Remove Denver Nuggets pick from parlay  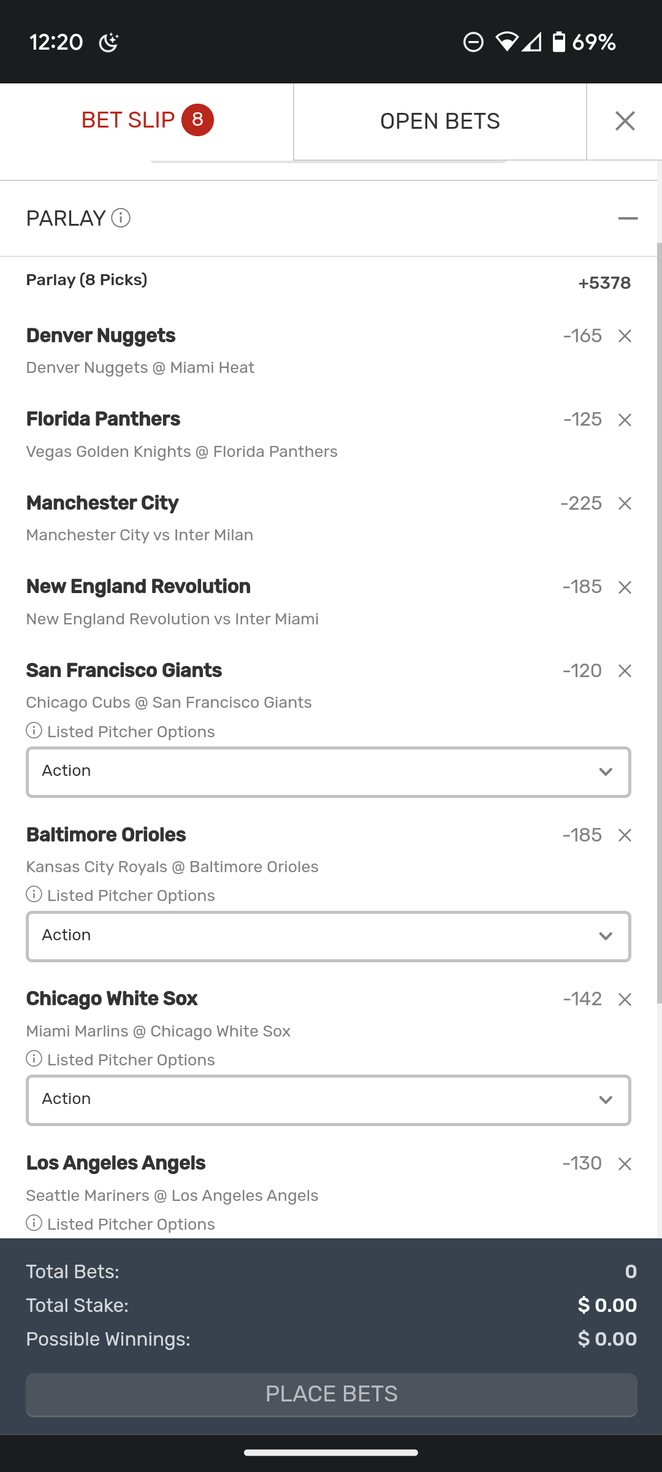pos(625,336)
